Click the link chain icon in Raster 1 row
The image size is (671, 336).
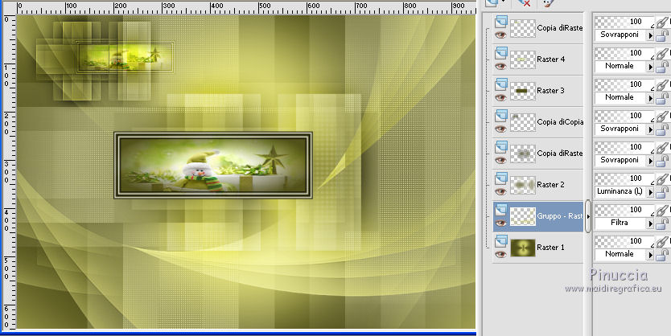663,241
